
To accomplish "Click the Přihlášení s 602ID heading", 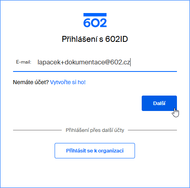I will 95,39.
